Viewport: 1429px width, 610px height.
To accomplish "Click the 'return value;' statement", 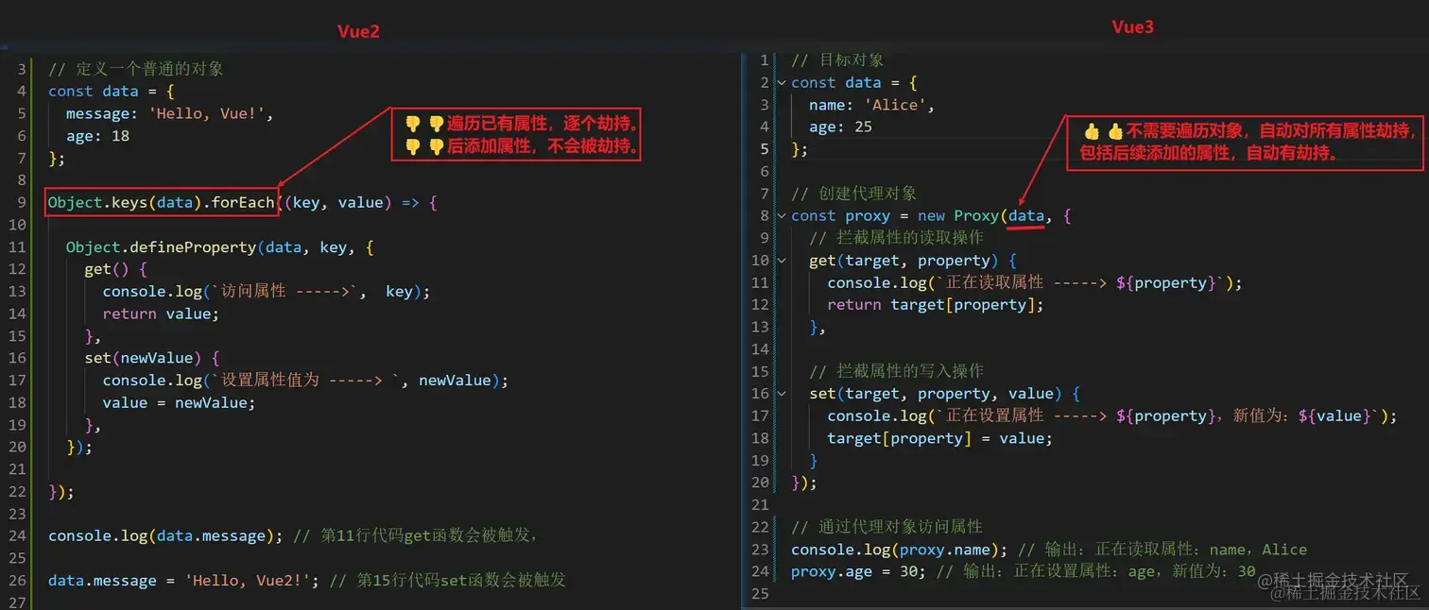I will (x=161, y=313).
